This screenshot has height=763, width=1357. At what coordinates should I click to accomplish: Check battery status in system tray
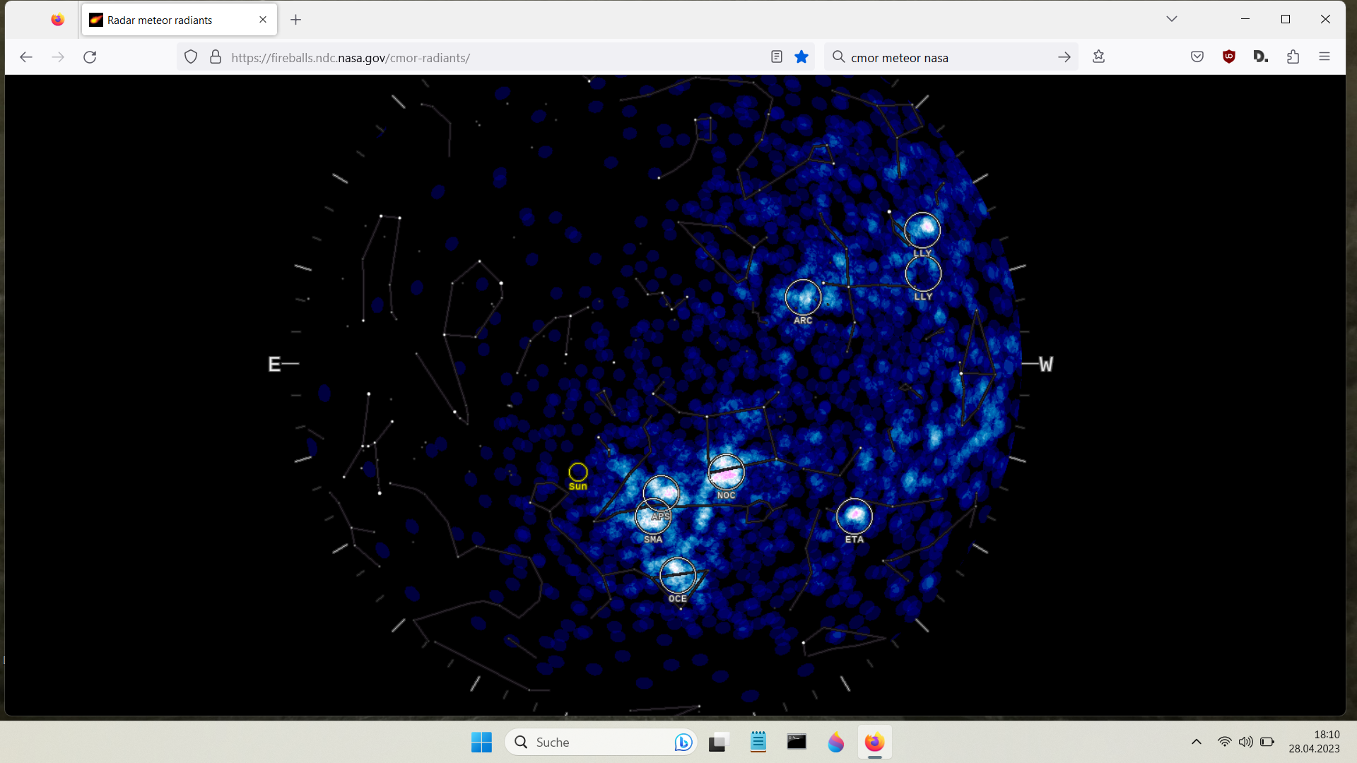click(1267, 742)
